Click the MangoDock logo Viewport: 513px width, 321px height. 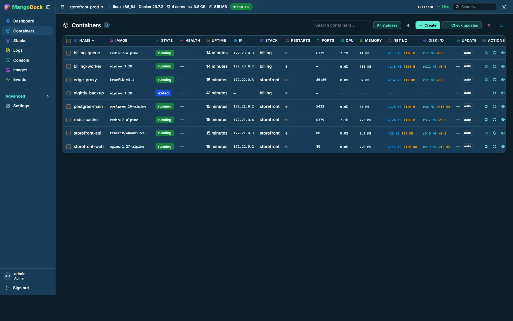(x=24, y=7)
